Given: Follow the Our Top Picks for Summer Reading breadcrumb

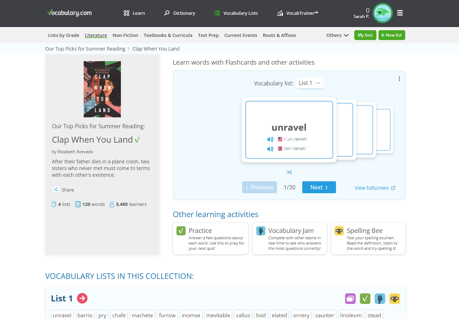Looking at the screenshot, I should 85,49.
